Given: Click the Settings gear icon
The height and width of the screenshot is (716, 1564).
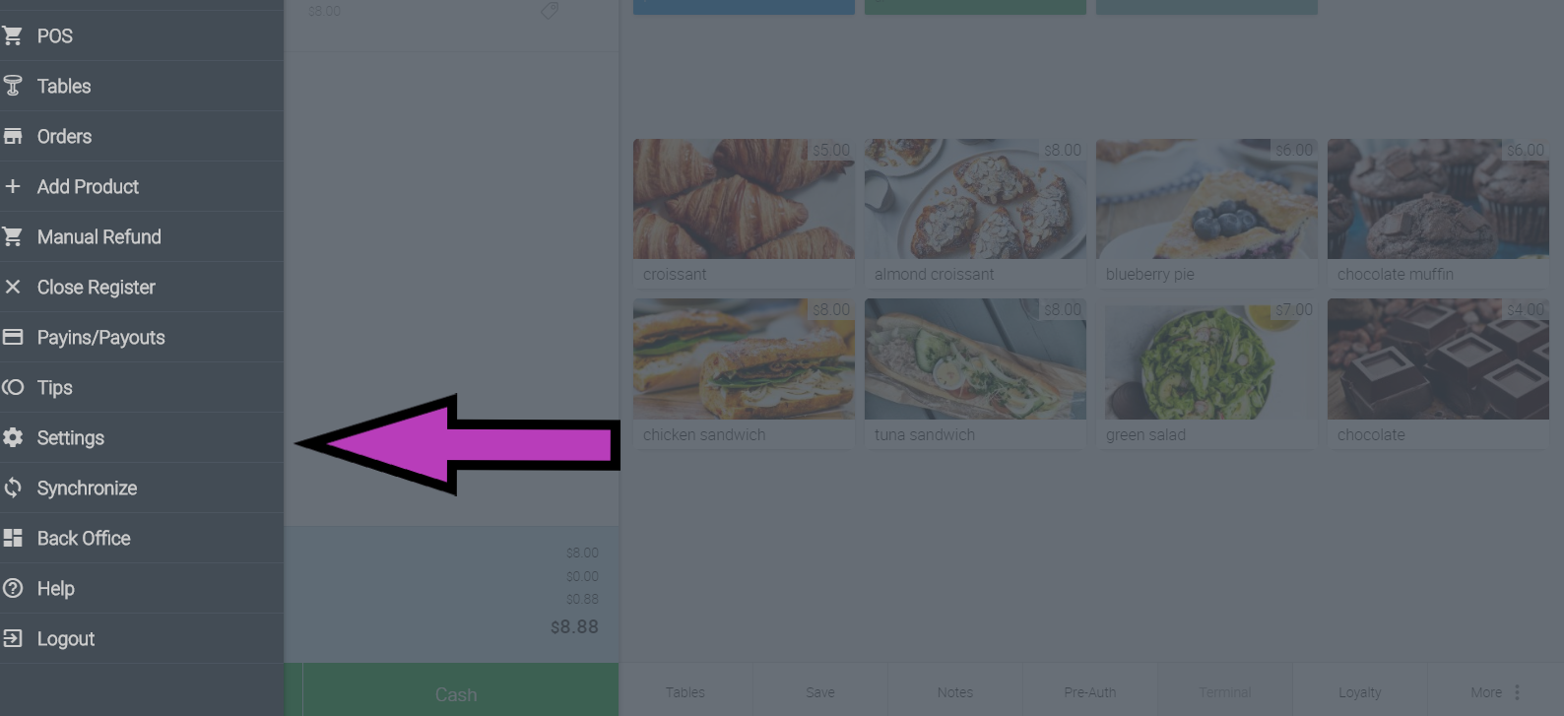Looking at the screenshot, I should point(13,437).
